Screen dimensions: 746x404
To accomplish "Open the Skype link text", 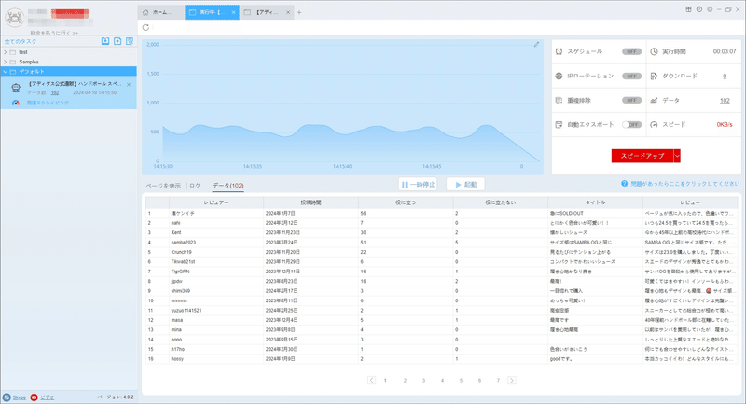I will 19,397.
